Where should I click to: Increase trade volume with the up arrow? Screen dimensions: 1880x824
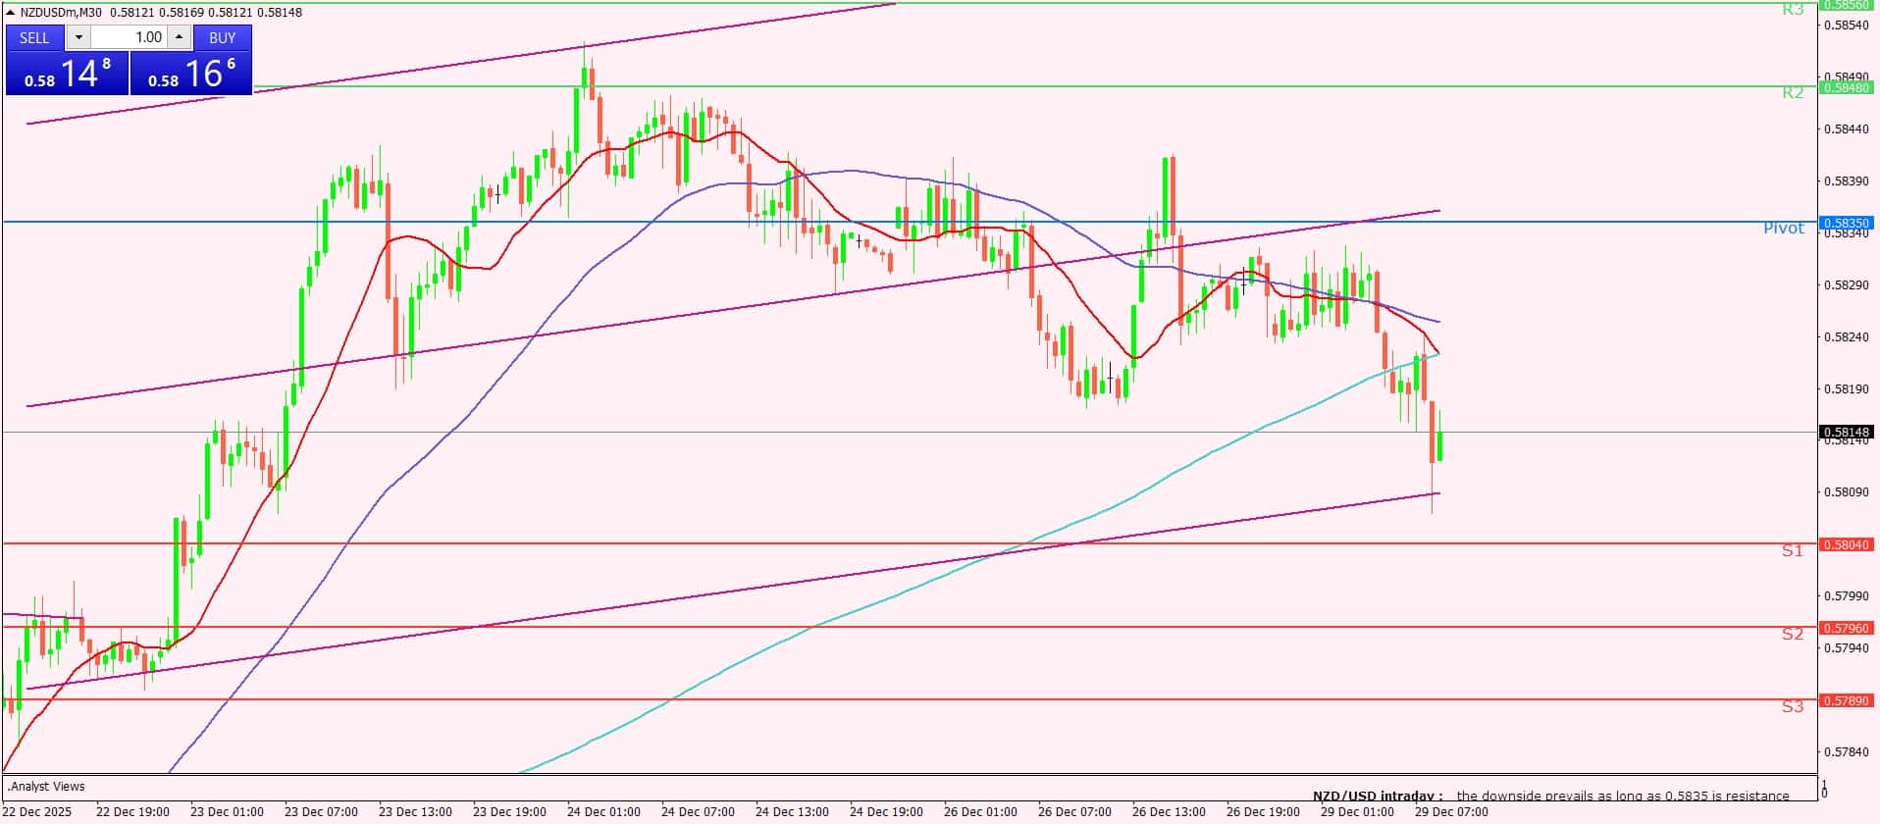click(179, 37)
